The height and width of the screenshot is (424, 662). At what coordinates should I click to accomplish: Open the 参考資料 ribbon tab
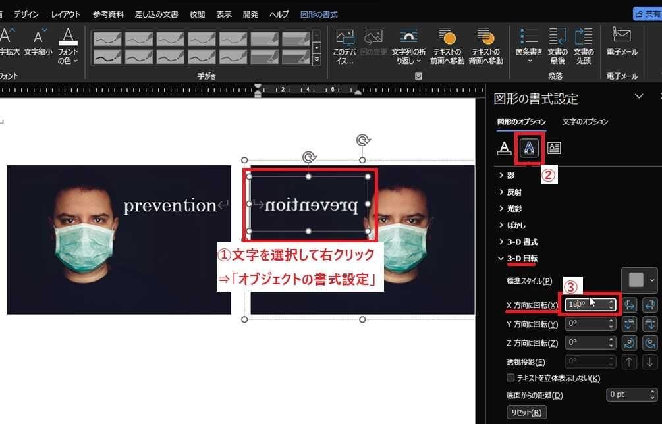109,14
